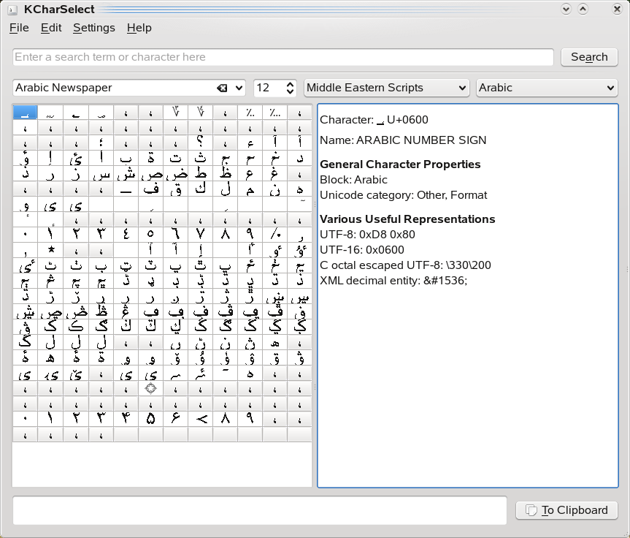
Task: Select the letter Kaf (ك)
Action: (x=201, y=189)
